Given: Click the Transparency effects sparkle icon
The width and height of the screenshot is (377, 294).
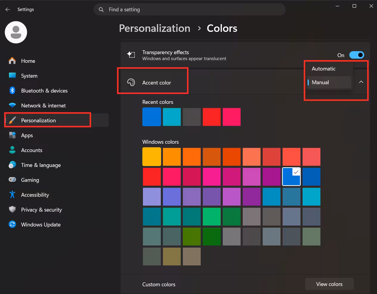Looking at the screenshot, I should (x=131, y=55).
